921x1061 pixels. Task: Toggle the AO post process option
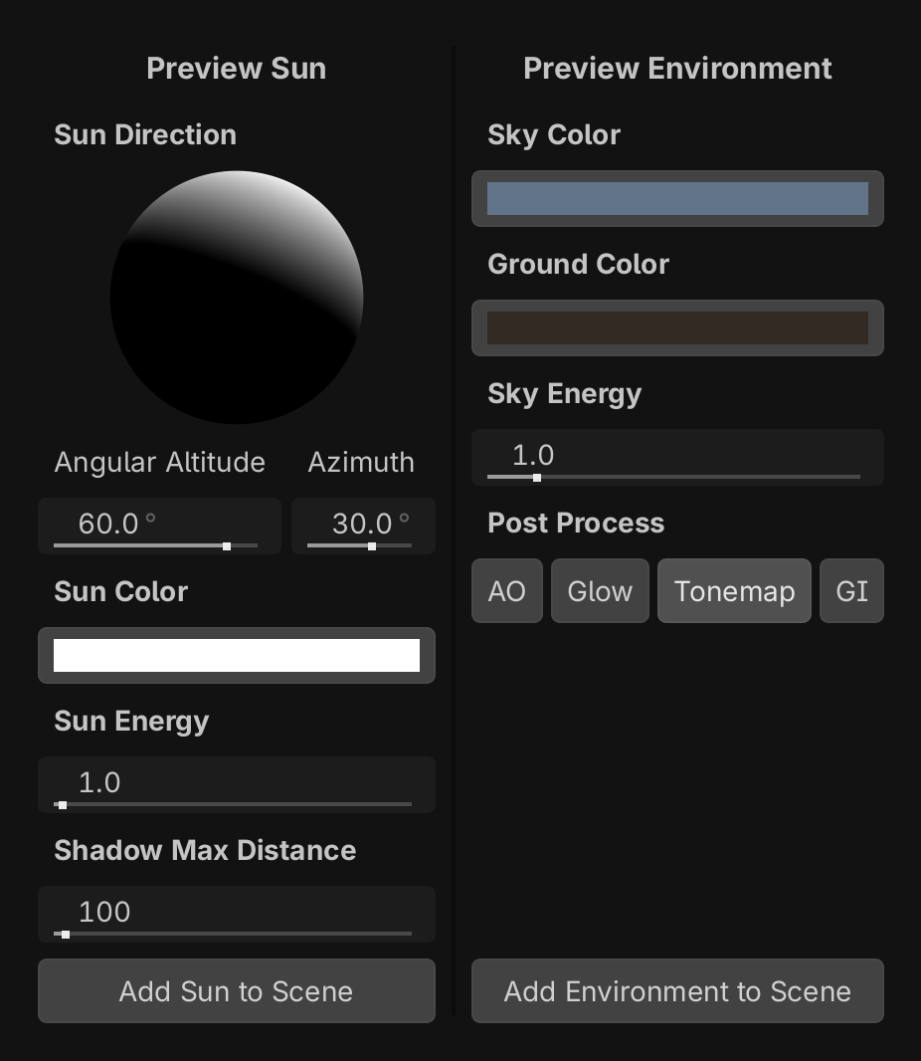pos(507,591)
